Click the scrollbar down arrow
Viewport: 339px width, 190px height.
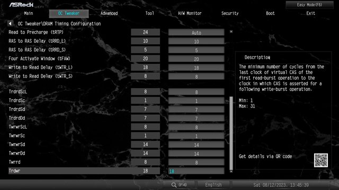pos(231,171)
